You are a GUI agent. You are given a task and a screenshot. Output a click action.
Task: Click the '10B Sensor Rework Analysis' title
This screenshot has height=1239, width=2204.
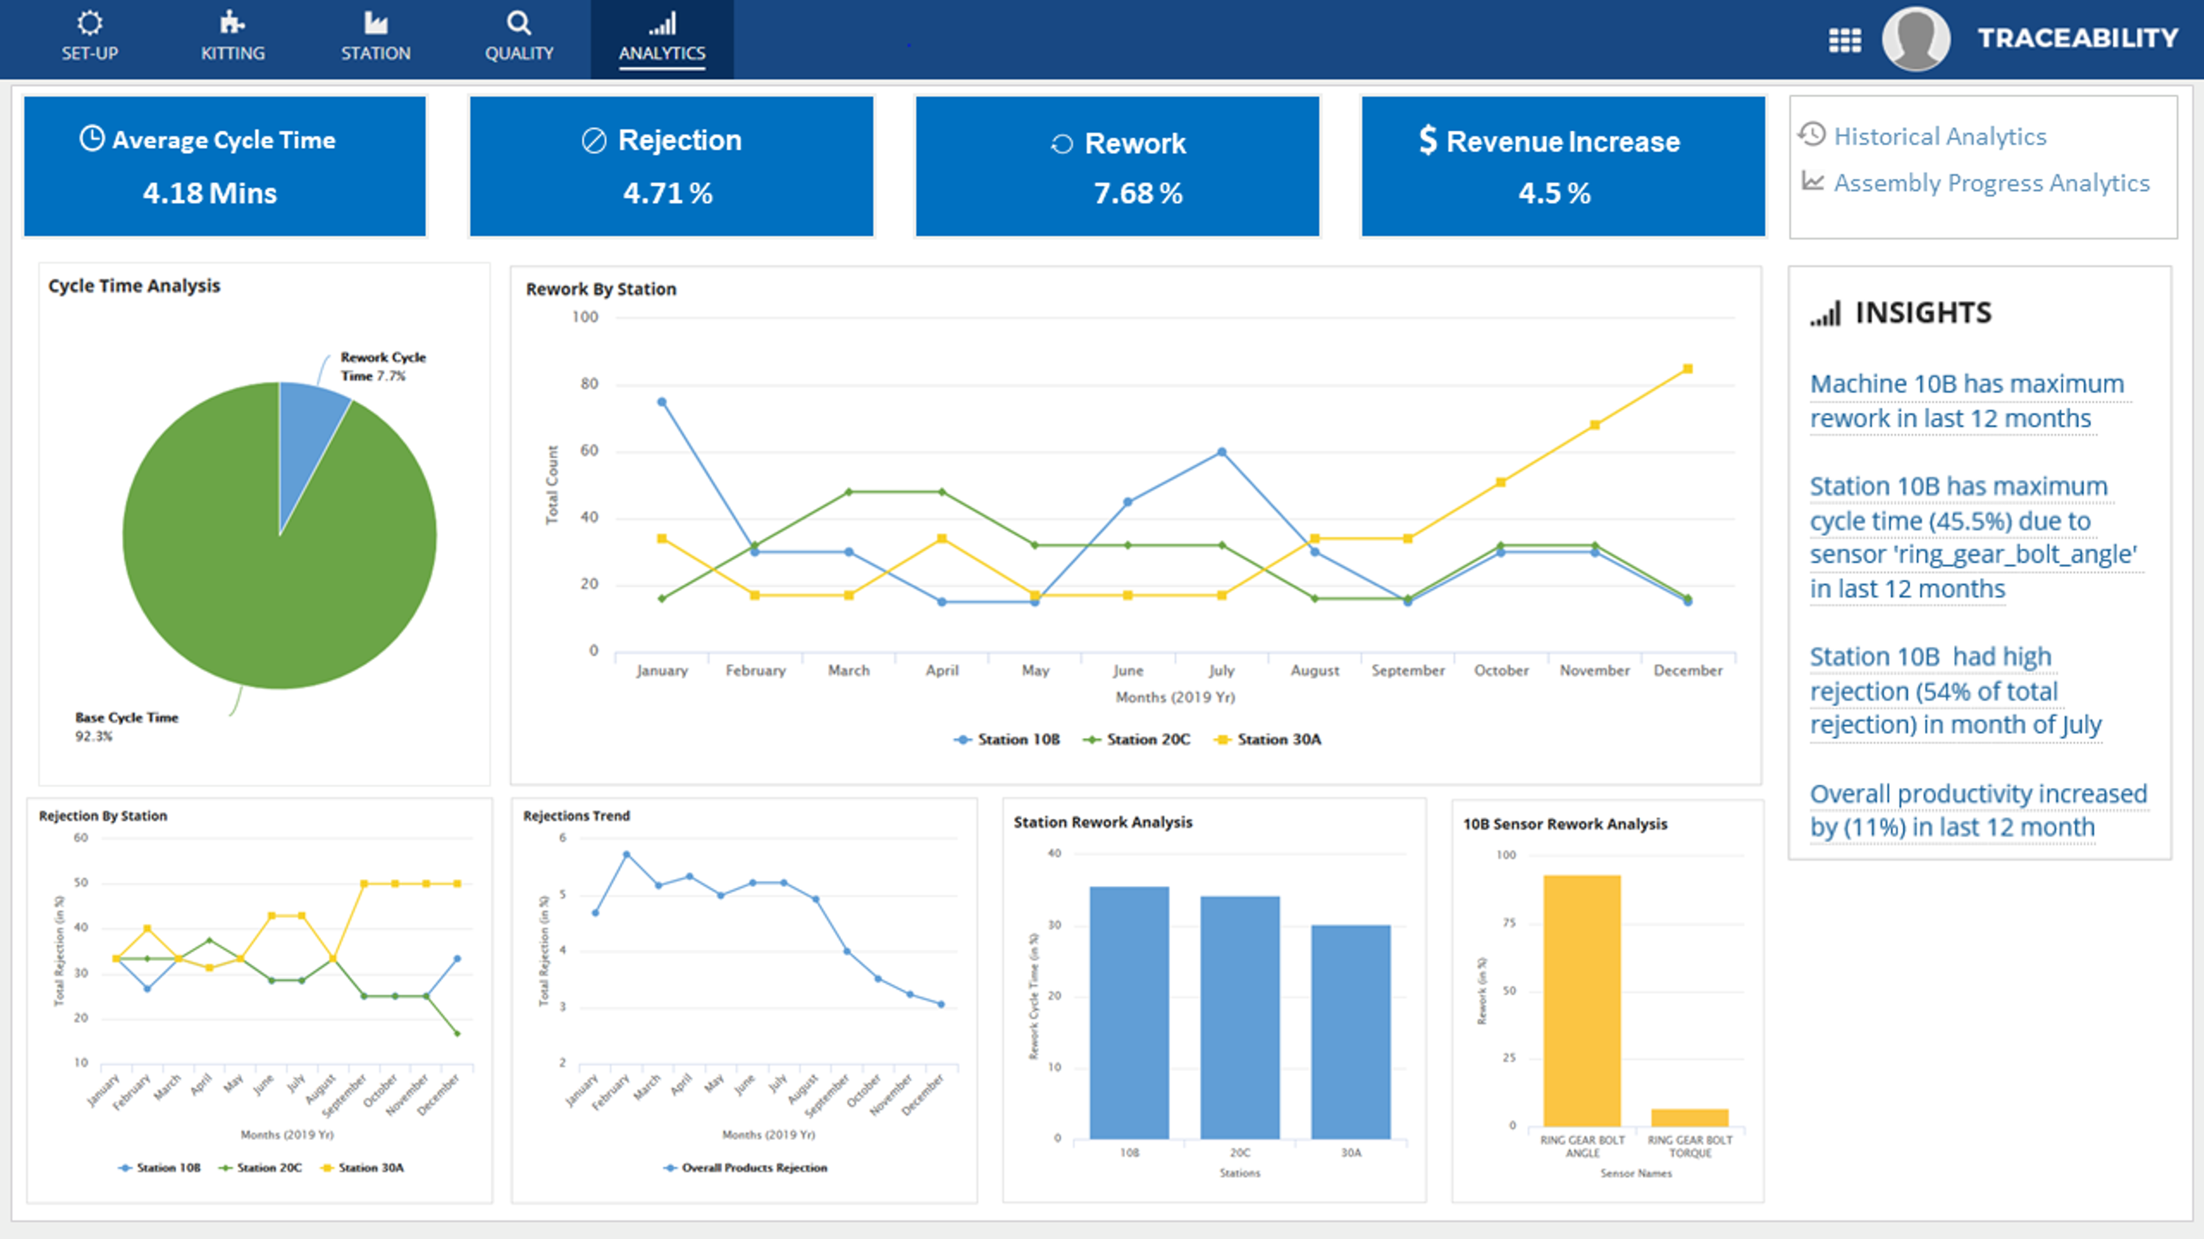(1565, 824)
